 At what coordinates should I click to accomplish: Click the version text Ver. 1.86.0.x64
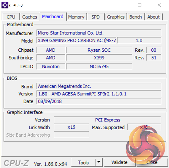50,164
